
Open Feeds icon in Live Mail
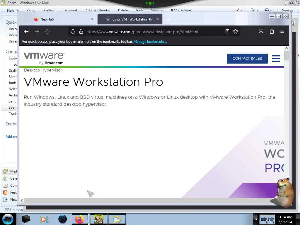tap(5, 192)
